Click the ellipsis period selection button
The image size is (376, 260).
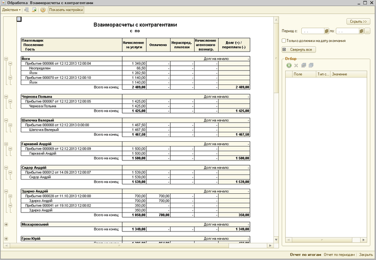(368, 31)
